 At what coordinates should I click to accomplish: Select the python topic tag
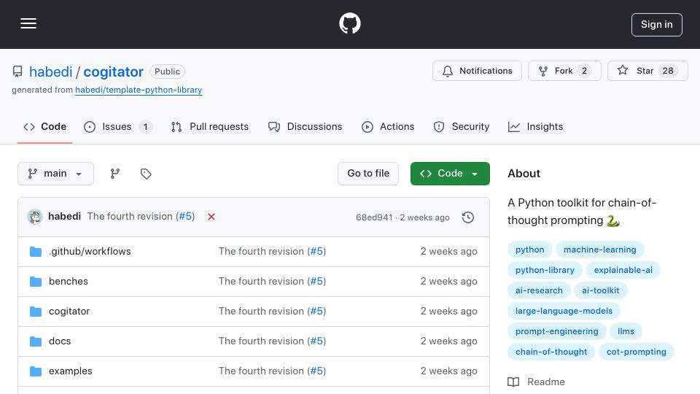(x=529, y=250)
